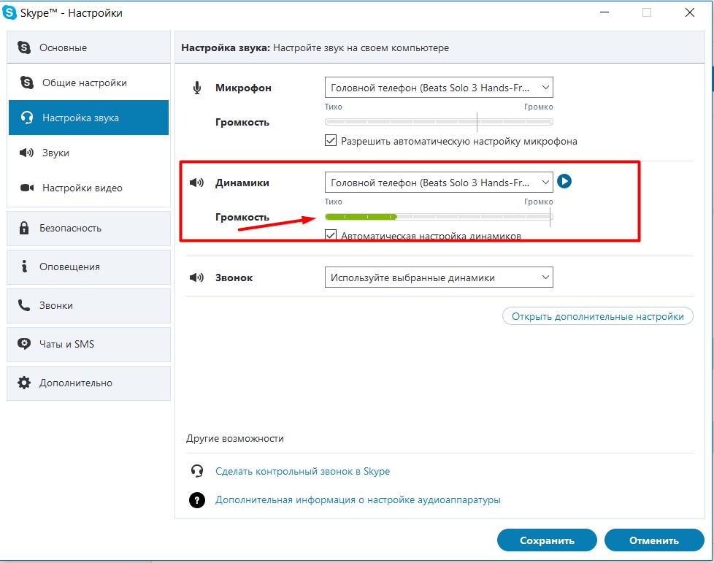Click the gear icon beside Дополнительно

pos(23,382)
